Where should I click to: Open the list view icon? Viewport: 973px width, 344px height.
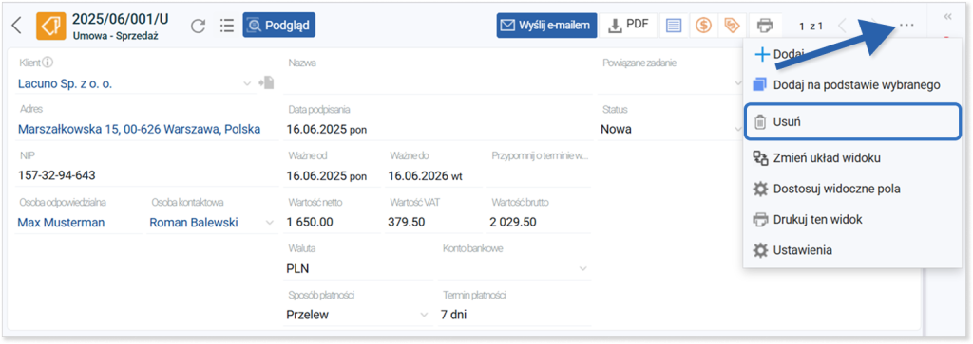click(x=227, y=26)
